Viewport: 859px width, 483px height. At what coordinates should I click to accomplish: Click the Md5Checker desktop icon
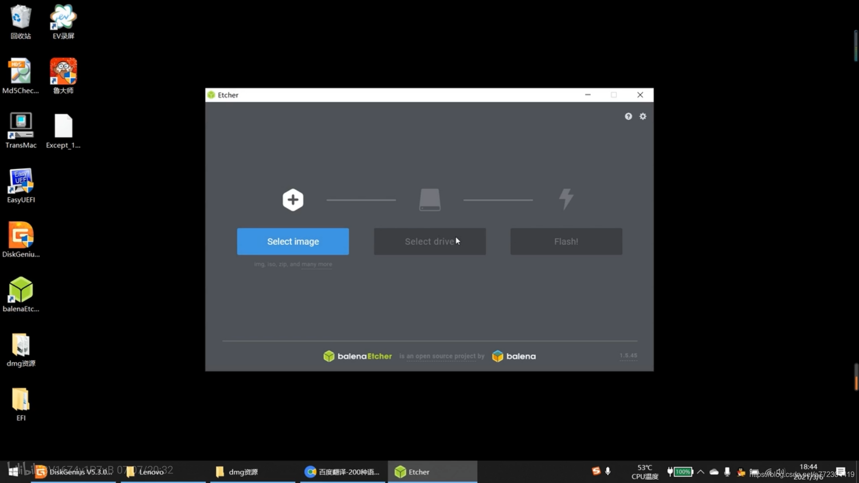pyautogui.click(x=21, y=76)
